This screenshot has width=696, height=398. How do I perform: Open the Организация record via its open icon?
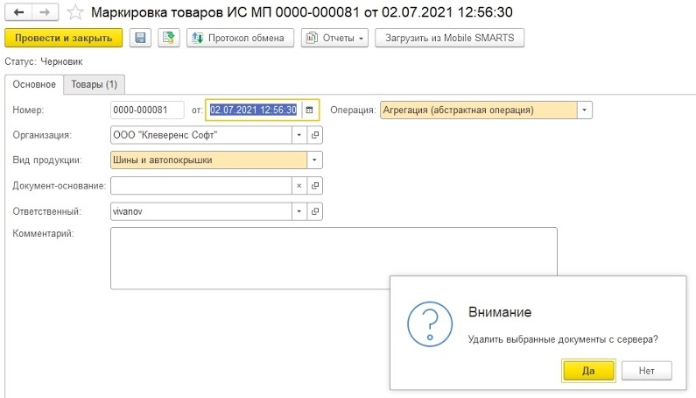click(x=314, y=135)
